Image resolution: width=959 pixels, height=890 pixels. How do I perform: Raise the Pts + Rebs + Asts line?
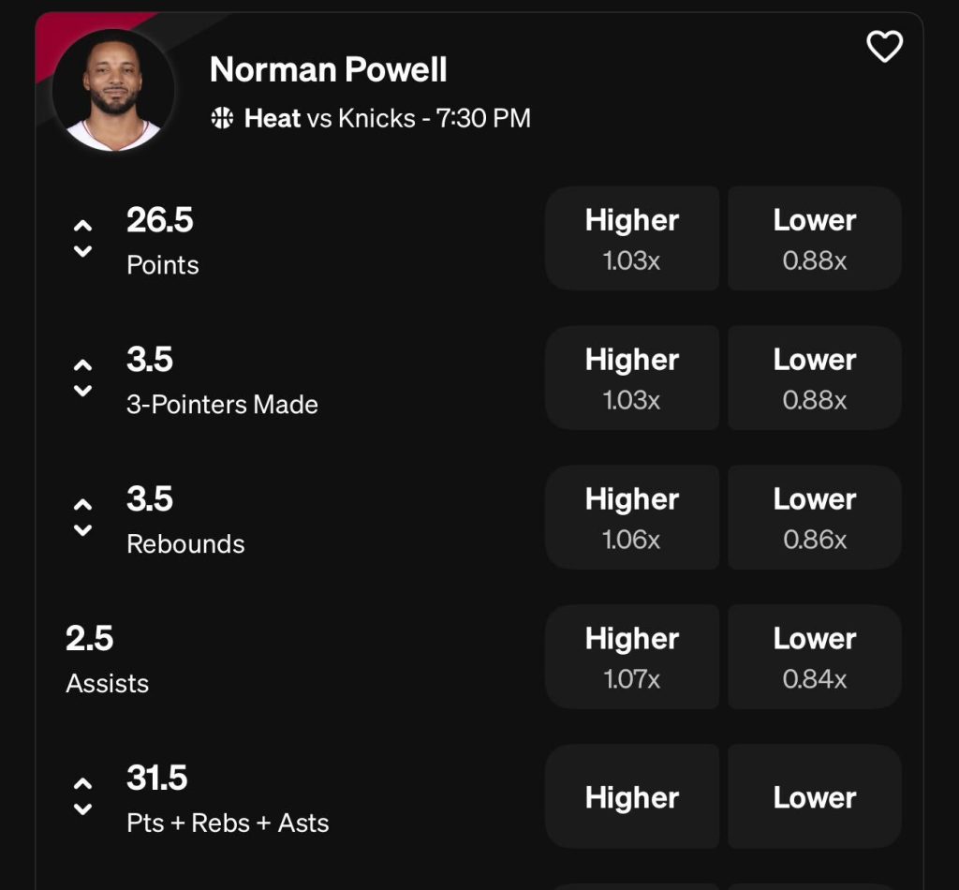coord(83,783)
